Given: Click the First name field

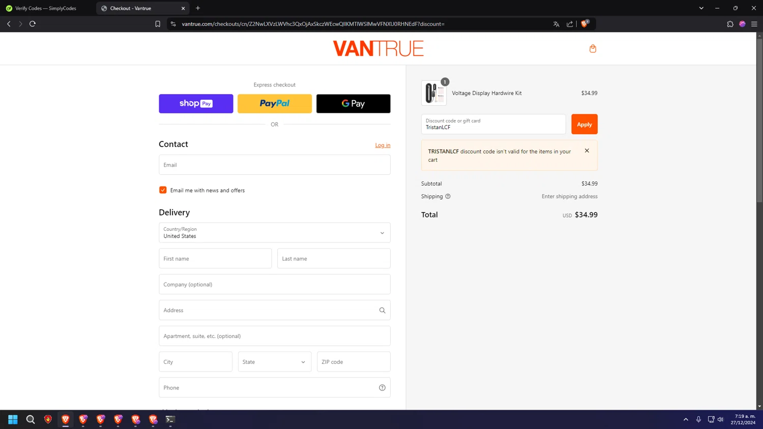Looking at the screenshot, I should 215,259.
